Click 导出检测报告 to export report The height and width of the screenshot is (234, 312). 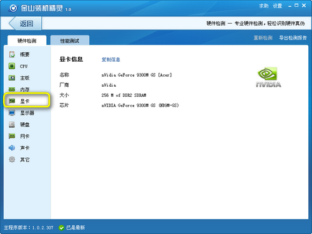[x=293, y=38]
